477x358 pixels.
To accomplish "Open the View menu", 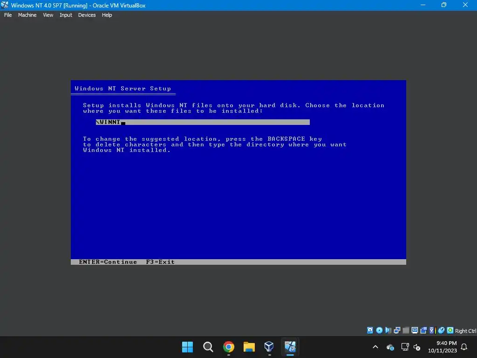I will point(48,15).
